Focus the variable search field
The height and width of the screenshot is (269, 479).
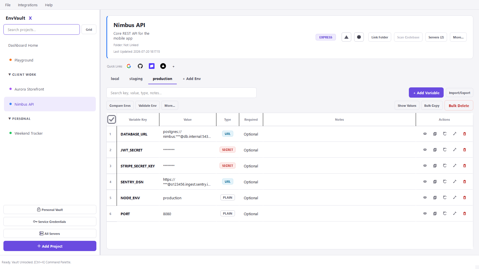click(x=181, y=93)
